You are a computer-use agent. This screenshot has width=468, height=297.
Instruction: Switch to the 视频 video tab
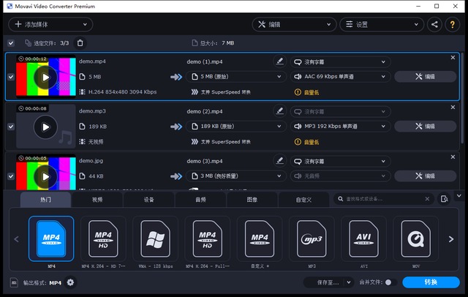(97, 200)
